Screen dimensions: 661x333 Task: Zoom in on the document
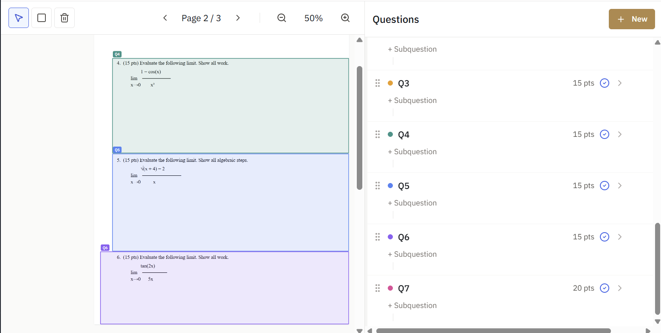tap(345, 18)
